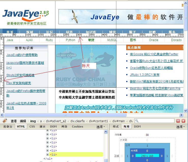The width and height of the screenshot is (188, 162).
Task: Open the right side panel 选项 dropdown
Action: tap(180, 127)
